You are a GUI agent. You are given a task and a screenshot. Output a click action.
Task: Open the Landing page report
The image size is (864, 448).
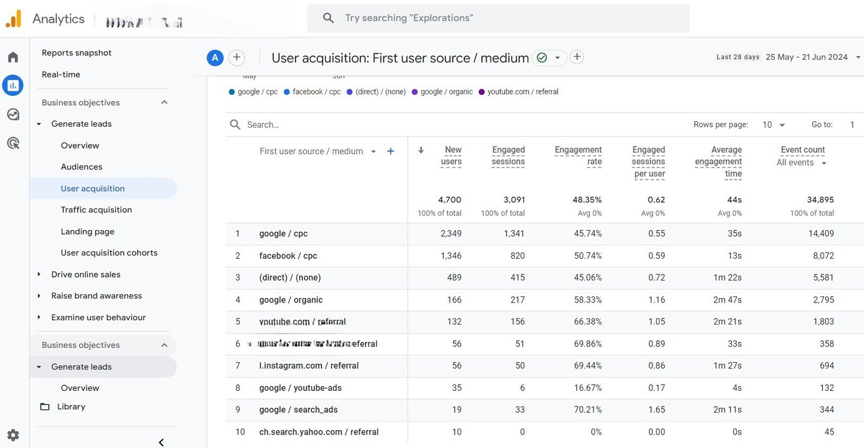coord(87,231)
